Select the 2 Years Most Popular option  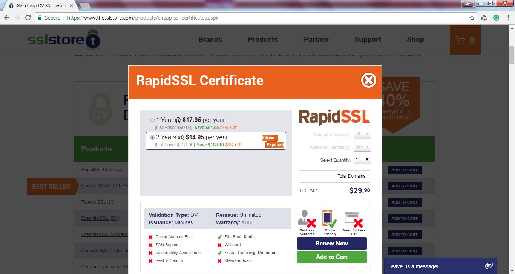coord(152,137)
